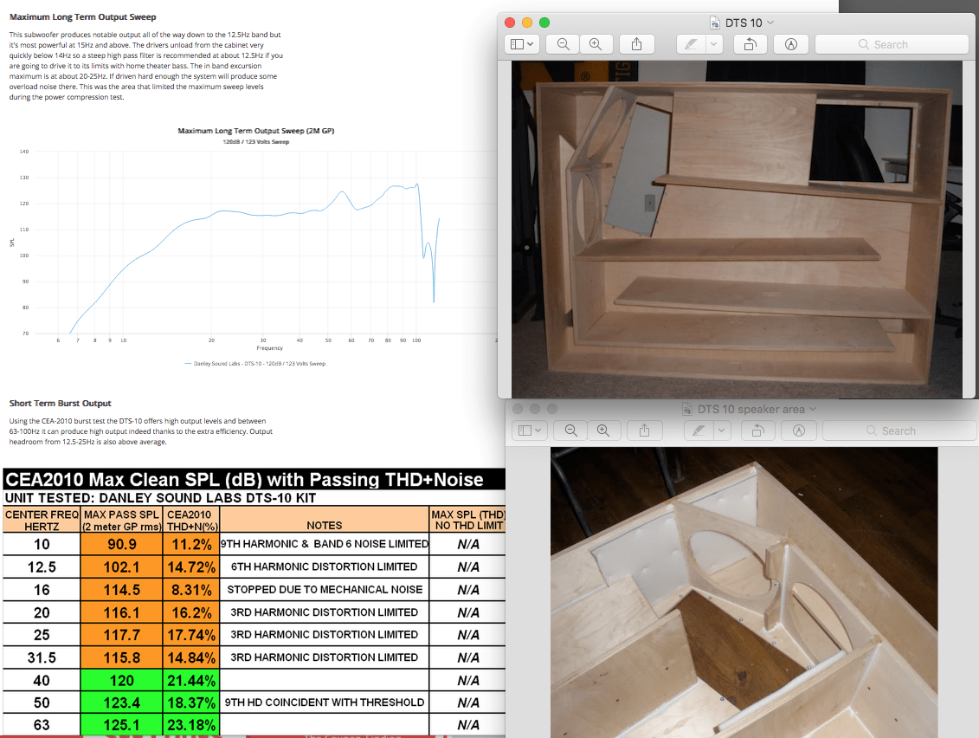
Task: Click DTS 10 document proxy icon
Action: click(715, 23)
